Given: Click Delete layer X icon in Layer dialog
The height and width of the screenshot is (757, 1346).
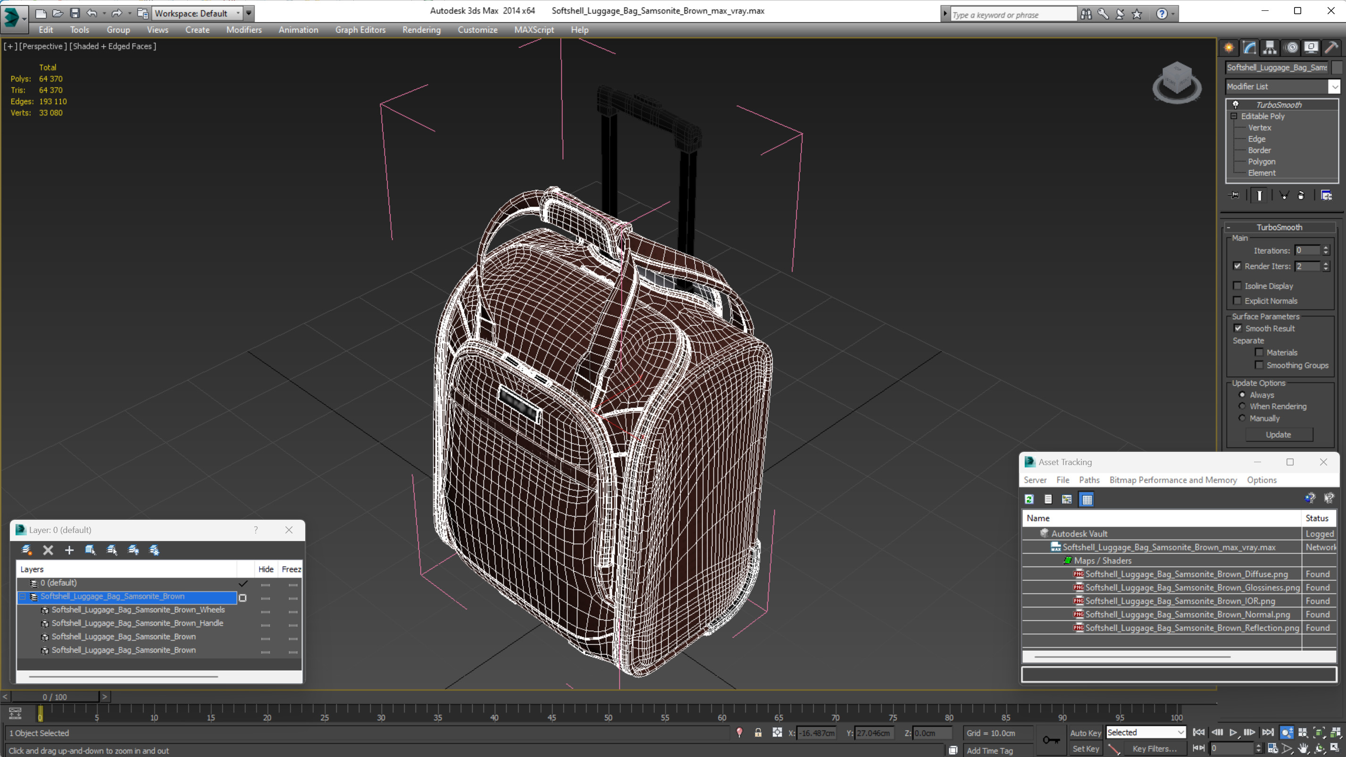Looking at the screenshot, I should (48, 549).
